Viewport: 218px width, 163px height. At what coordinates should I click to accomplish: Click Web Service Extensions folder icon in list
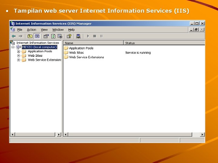(x=66, y=57)
